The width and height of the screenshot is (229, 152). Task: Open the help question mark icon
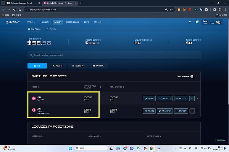(x=190, y=22)
